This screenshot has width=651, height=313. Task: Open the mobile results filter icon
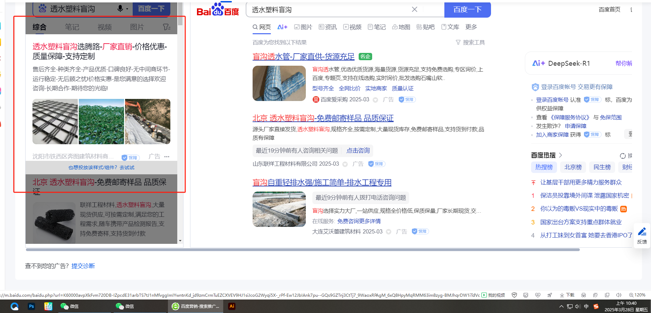[x=167, y=27]
